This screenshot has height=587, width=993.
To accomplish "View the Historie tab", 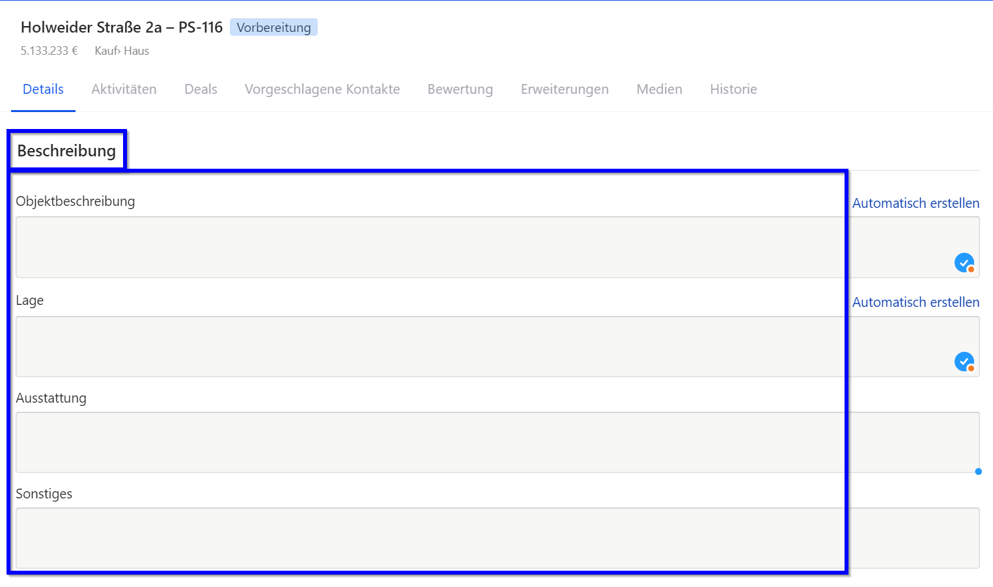I will (733, 89).
